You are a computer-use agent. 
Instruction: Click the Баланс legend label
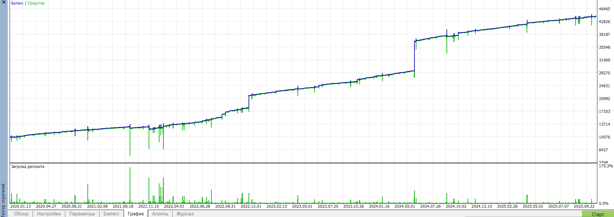point(17,3)
